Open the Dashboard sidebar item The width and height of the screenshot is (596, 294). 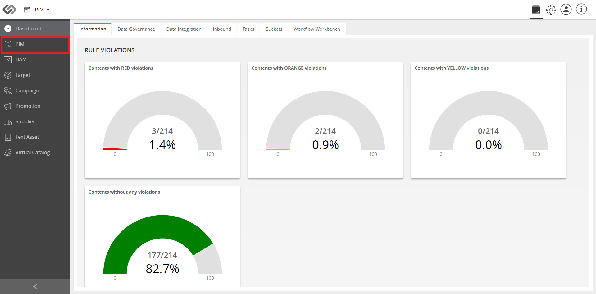(35, 29)
